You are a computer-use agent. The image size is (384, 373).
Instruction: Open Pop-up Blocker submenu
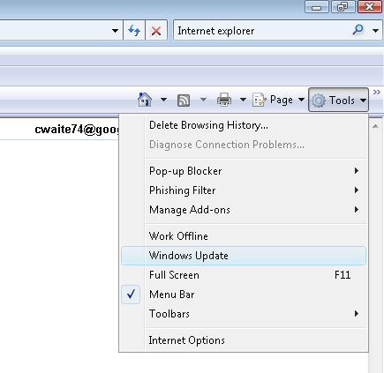tap(244, 171)
